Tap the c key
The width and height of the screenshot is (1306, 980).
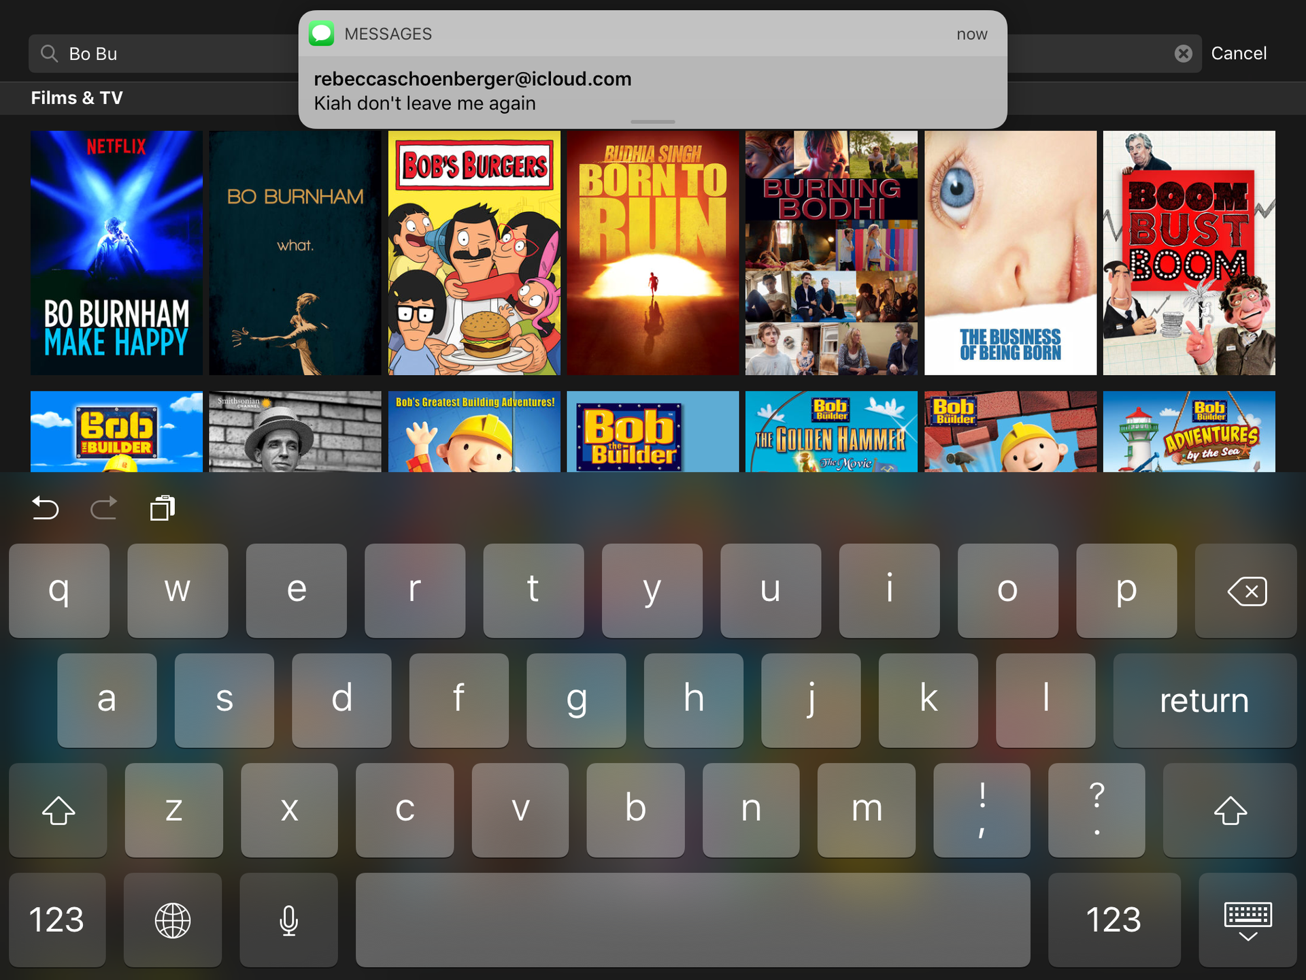[x=405, y=810]
